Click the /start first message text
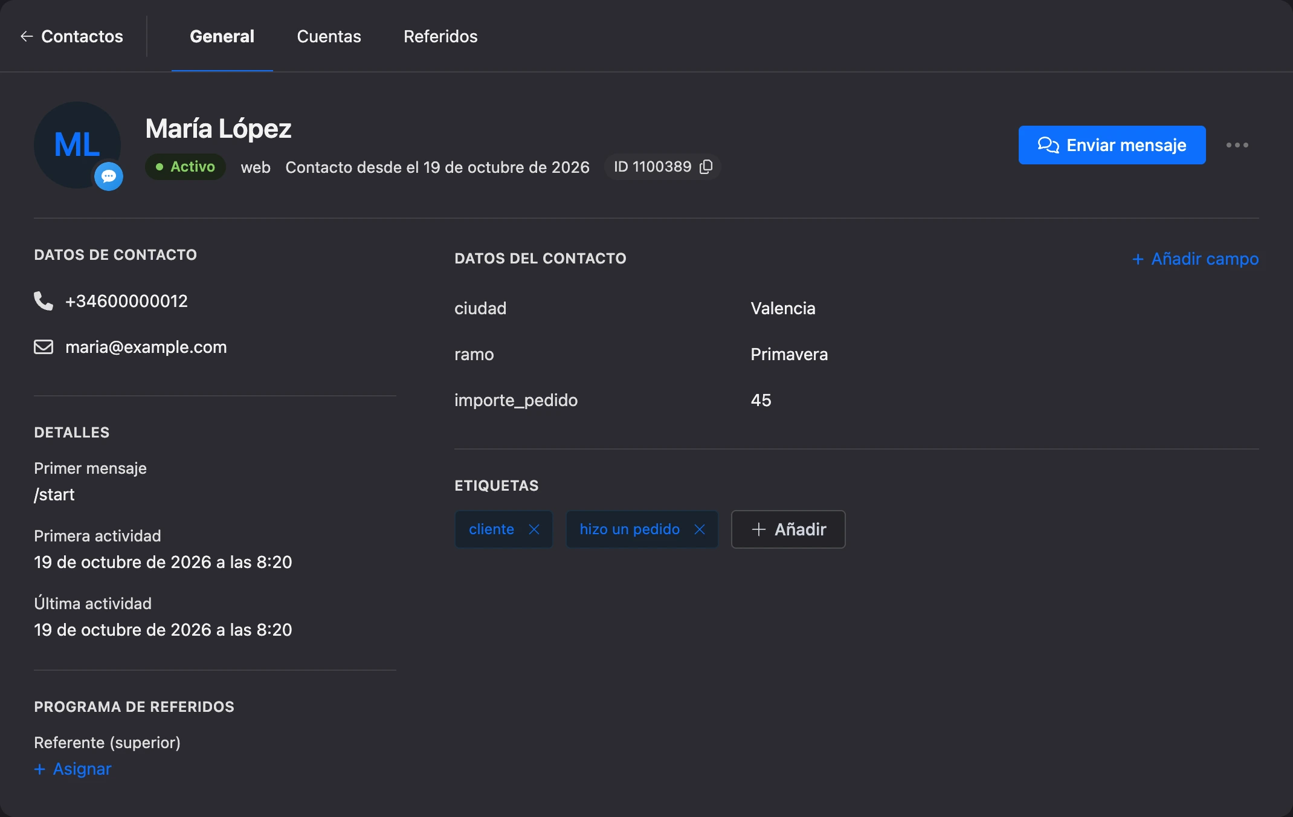 (54, 494)
